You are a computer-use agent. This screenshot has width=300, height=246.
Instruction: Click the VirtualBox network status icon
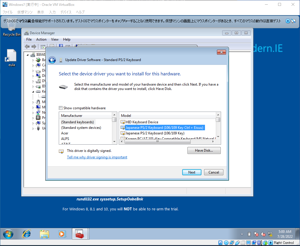(232, 243)
